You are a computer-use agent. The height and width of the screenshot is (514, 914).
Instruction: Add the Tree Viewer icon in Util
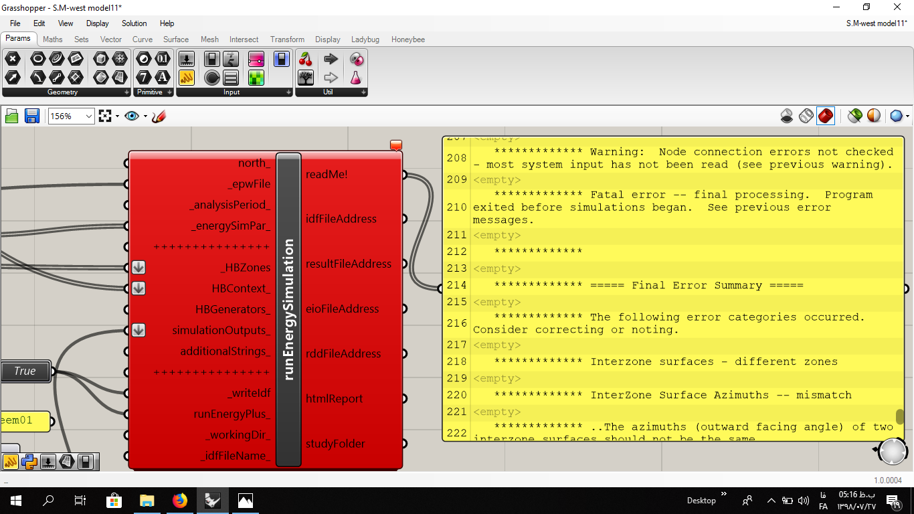tap(306, 78)
